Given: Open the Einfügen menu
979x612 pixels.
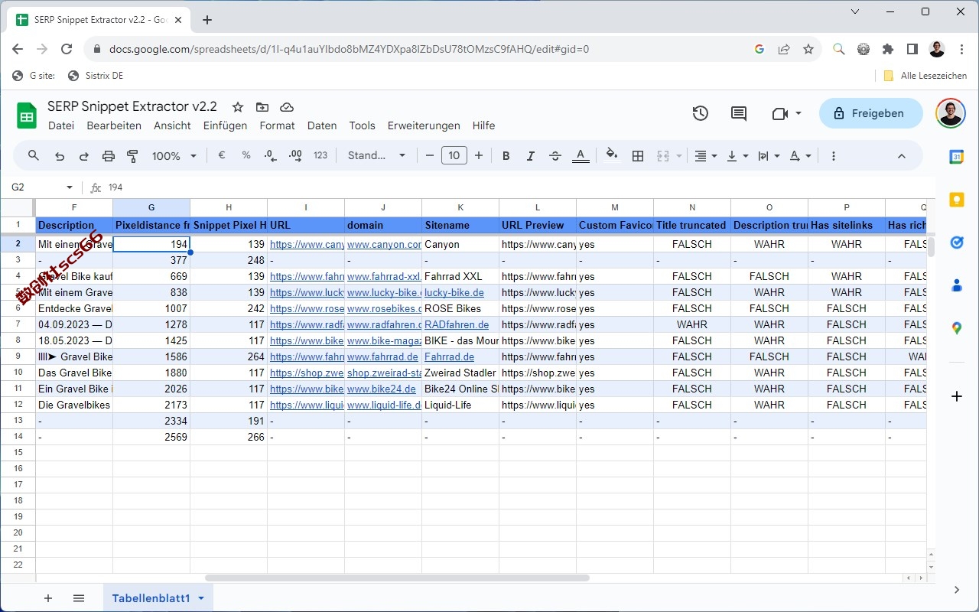Looking at the screenshot, I should coord(225,125).
